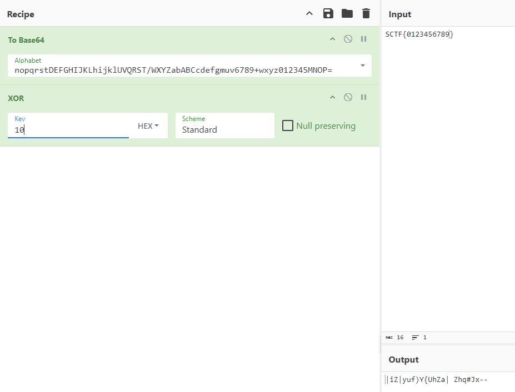Click the Output text result
Screen dimensions: 515x392
click(x=437, y=380)
